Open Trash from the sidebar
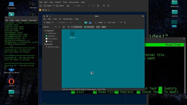The image size is (187, 105). click(x=49, y=41)
